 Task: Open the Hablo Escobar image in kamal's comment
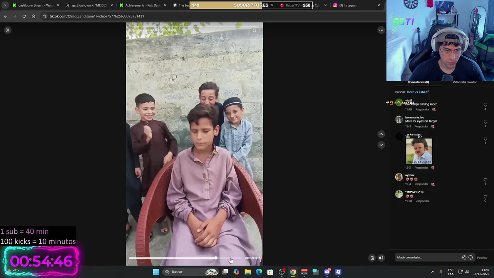pyautogui.click(x=419, y=151)
